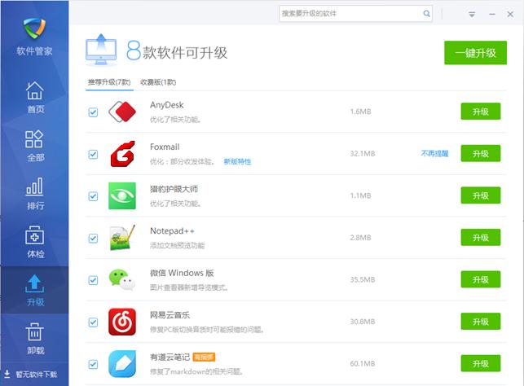The width and height of the screenshot is (524, 386).
Task: Click the 网易云音乐 name text
Action: coord(170,315)
